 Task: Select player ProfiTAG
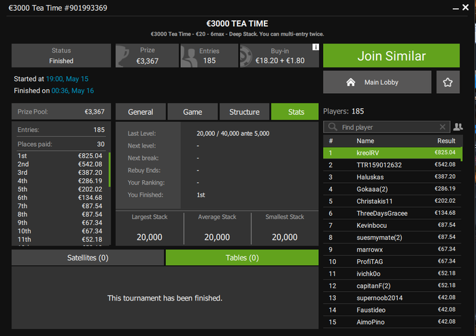392,262
